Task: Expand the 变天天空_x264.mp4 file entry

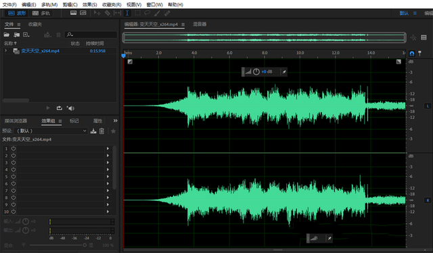Action: pos(5,51)
